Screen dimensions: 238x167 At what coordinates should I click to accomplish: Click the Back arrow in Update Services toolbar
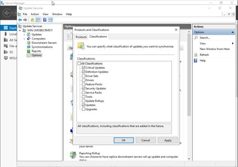click(x=20, y=20)
